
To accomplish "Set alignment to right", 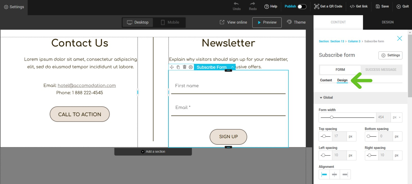I will pyautogui.click(x=345, y=175).
